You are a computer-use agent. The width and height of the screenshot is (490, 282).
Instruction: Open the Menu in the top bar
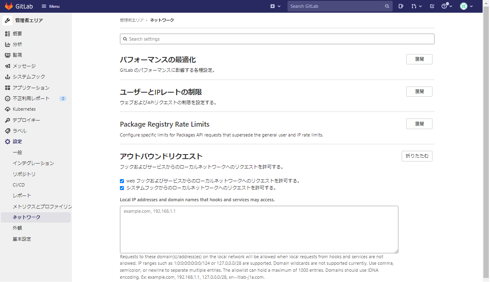[x=50, y=6]
